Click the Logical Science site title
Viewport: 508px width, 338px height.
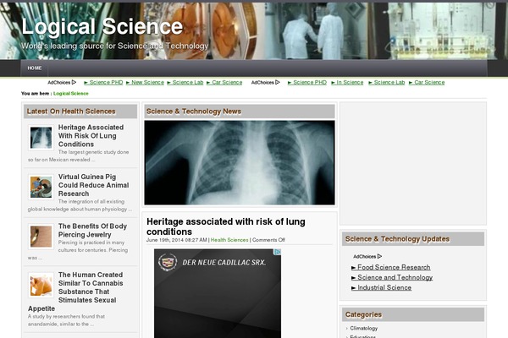click(x=102, y=26)
